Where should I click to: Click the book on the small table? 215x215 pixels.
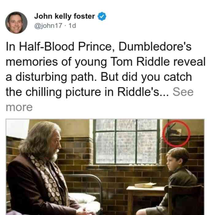145,185
